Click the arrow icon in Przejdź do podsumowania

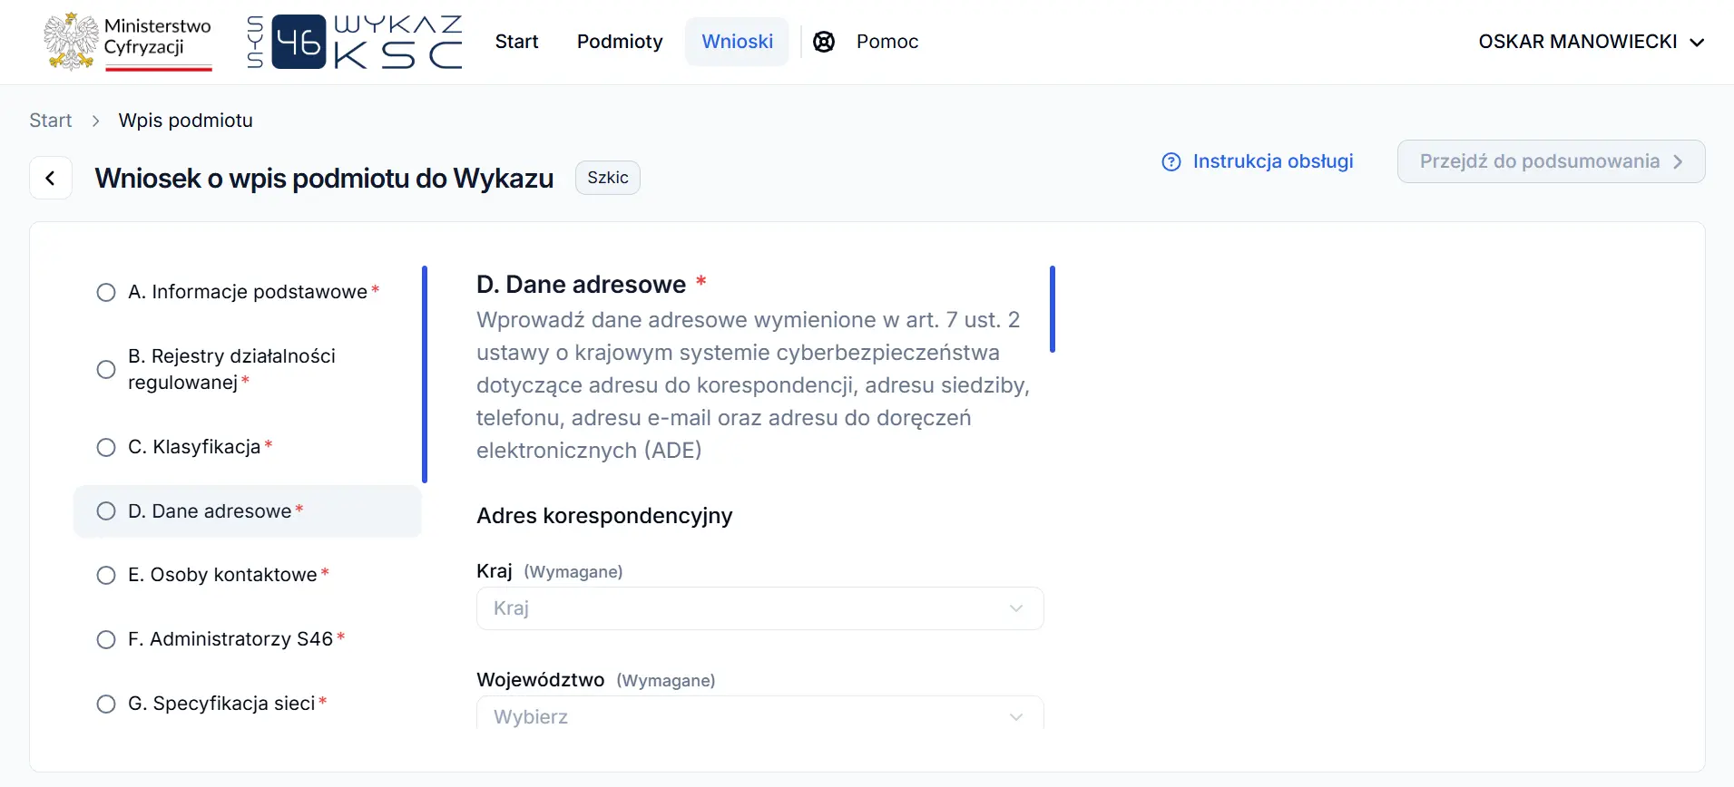click(x=1678, y=161)
